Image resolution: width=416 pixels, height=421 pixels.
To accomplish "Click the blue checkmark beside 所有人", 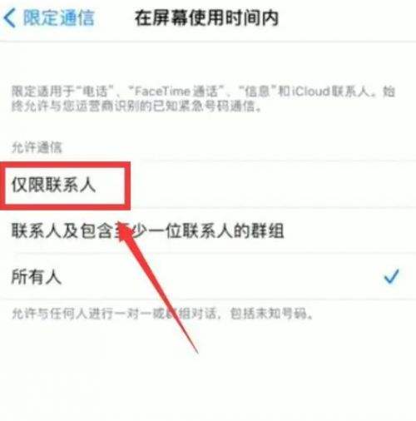I will click(391, 276).
